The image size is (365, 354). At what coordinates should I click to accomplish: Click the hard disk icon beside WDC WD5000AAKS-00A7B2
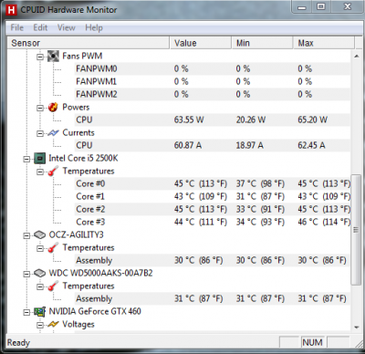click(x=39, y=273)
